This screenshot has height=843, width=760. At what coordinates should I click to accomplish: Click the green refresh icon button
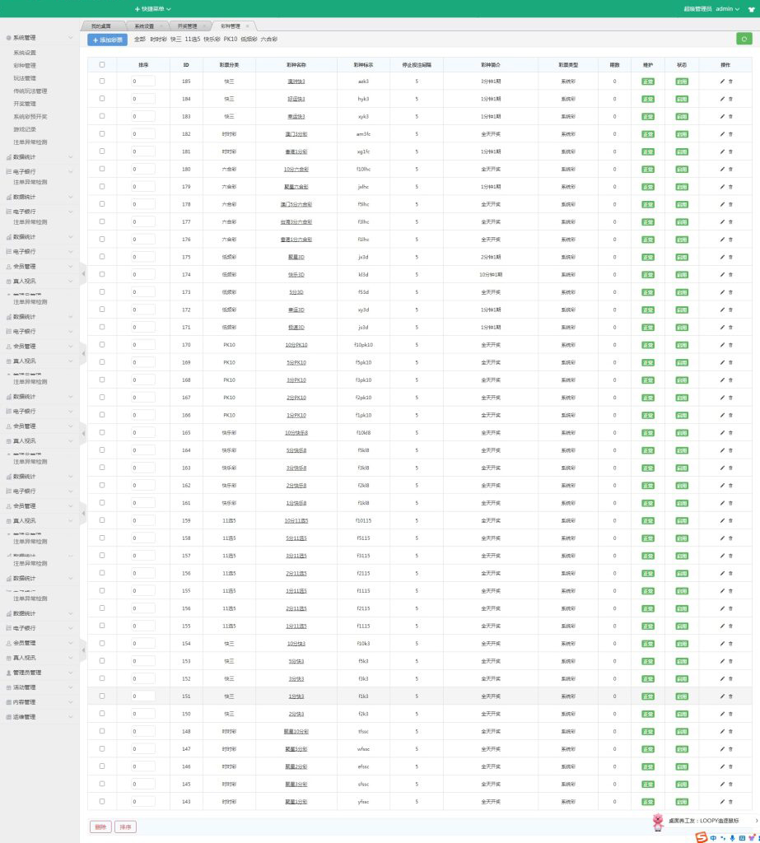[744, 39]
